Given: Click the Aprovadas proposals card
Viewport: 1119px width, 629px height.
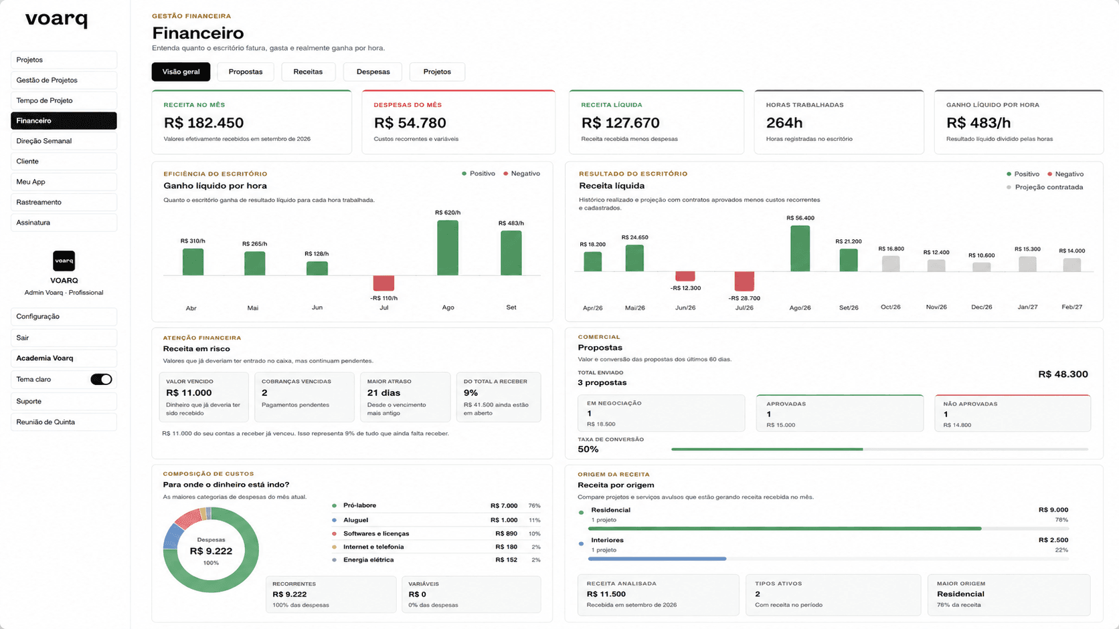Looking at the screenshot, I should pyautogui.click(x=840, y=413).
